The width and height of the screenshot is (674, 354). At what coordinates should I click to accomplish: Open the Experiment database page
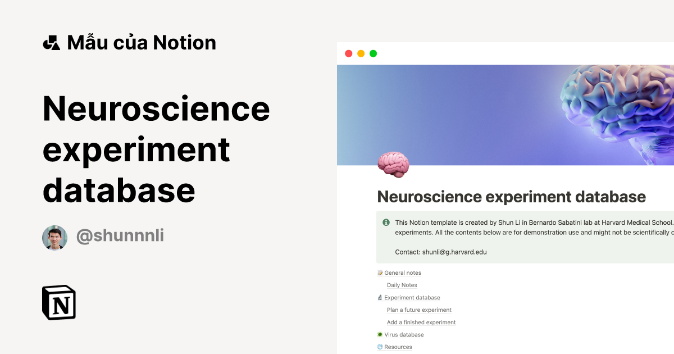point(412,297)
